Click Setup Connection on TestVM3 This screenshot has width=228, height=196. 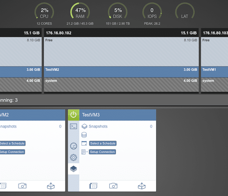point(102,152)
